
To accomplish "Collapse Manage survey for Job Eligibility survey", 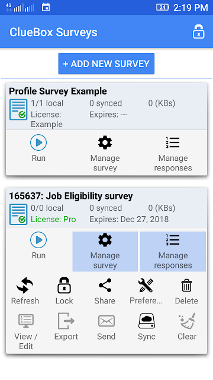I will pyautogui.click(x=105, y=251).
